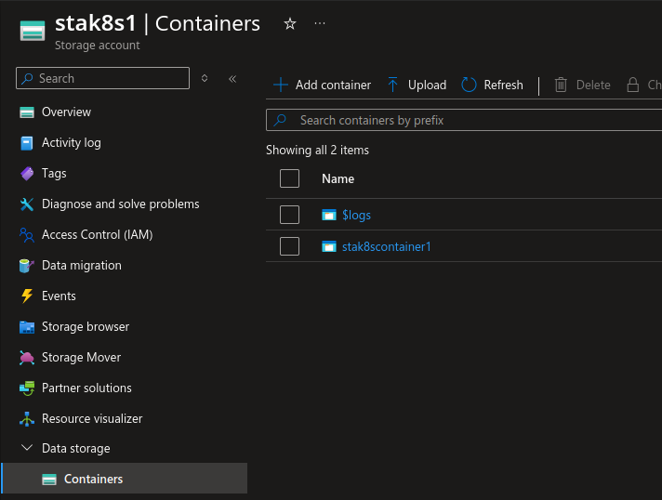Open Diagnose and solve problems
Viewport: 662px width, 500px height.
(120, 204)
